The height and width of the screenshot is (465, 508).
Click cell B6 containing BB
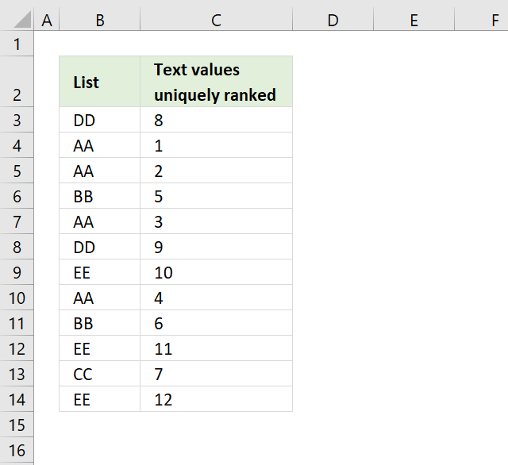click(x=100, y=196)
